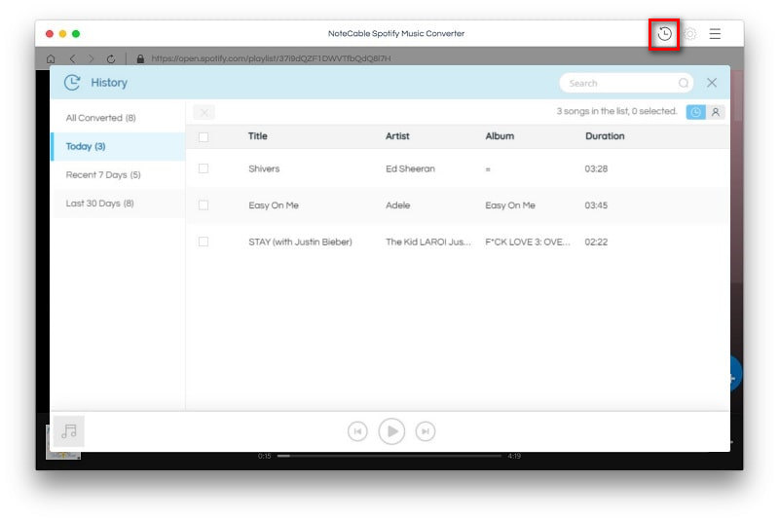The height and width of the screenshot is (521, 779).
Task: Click the songs in list status text
Action: (616, 111)
